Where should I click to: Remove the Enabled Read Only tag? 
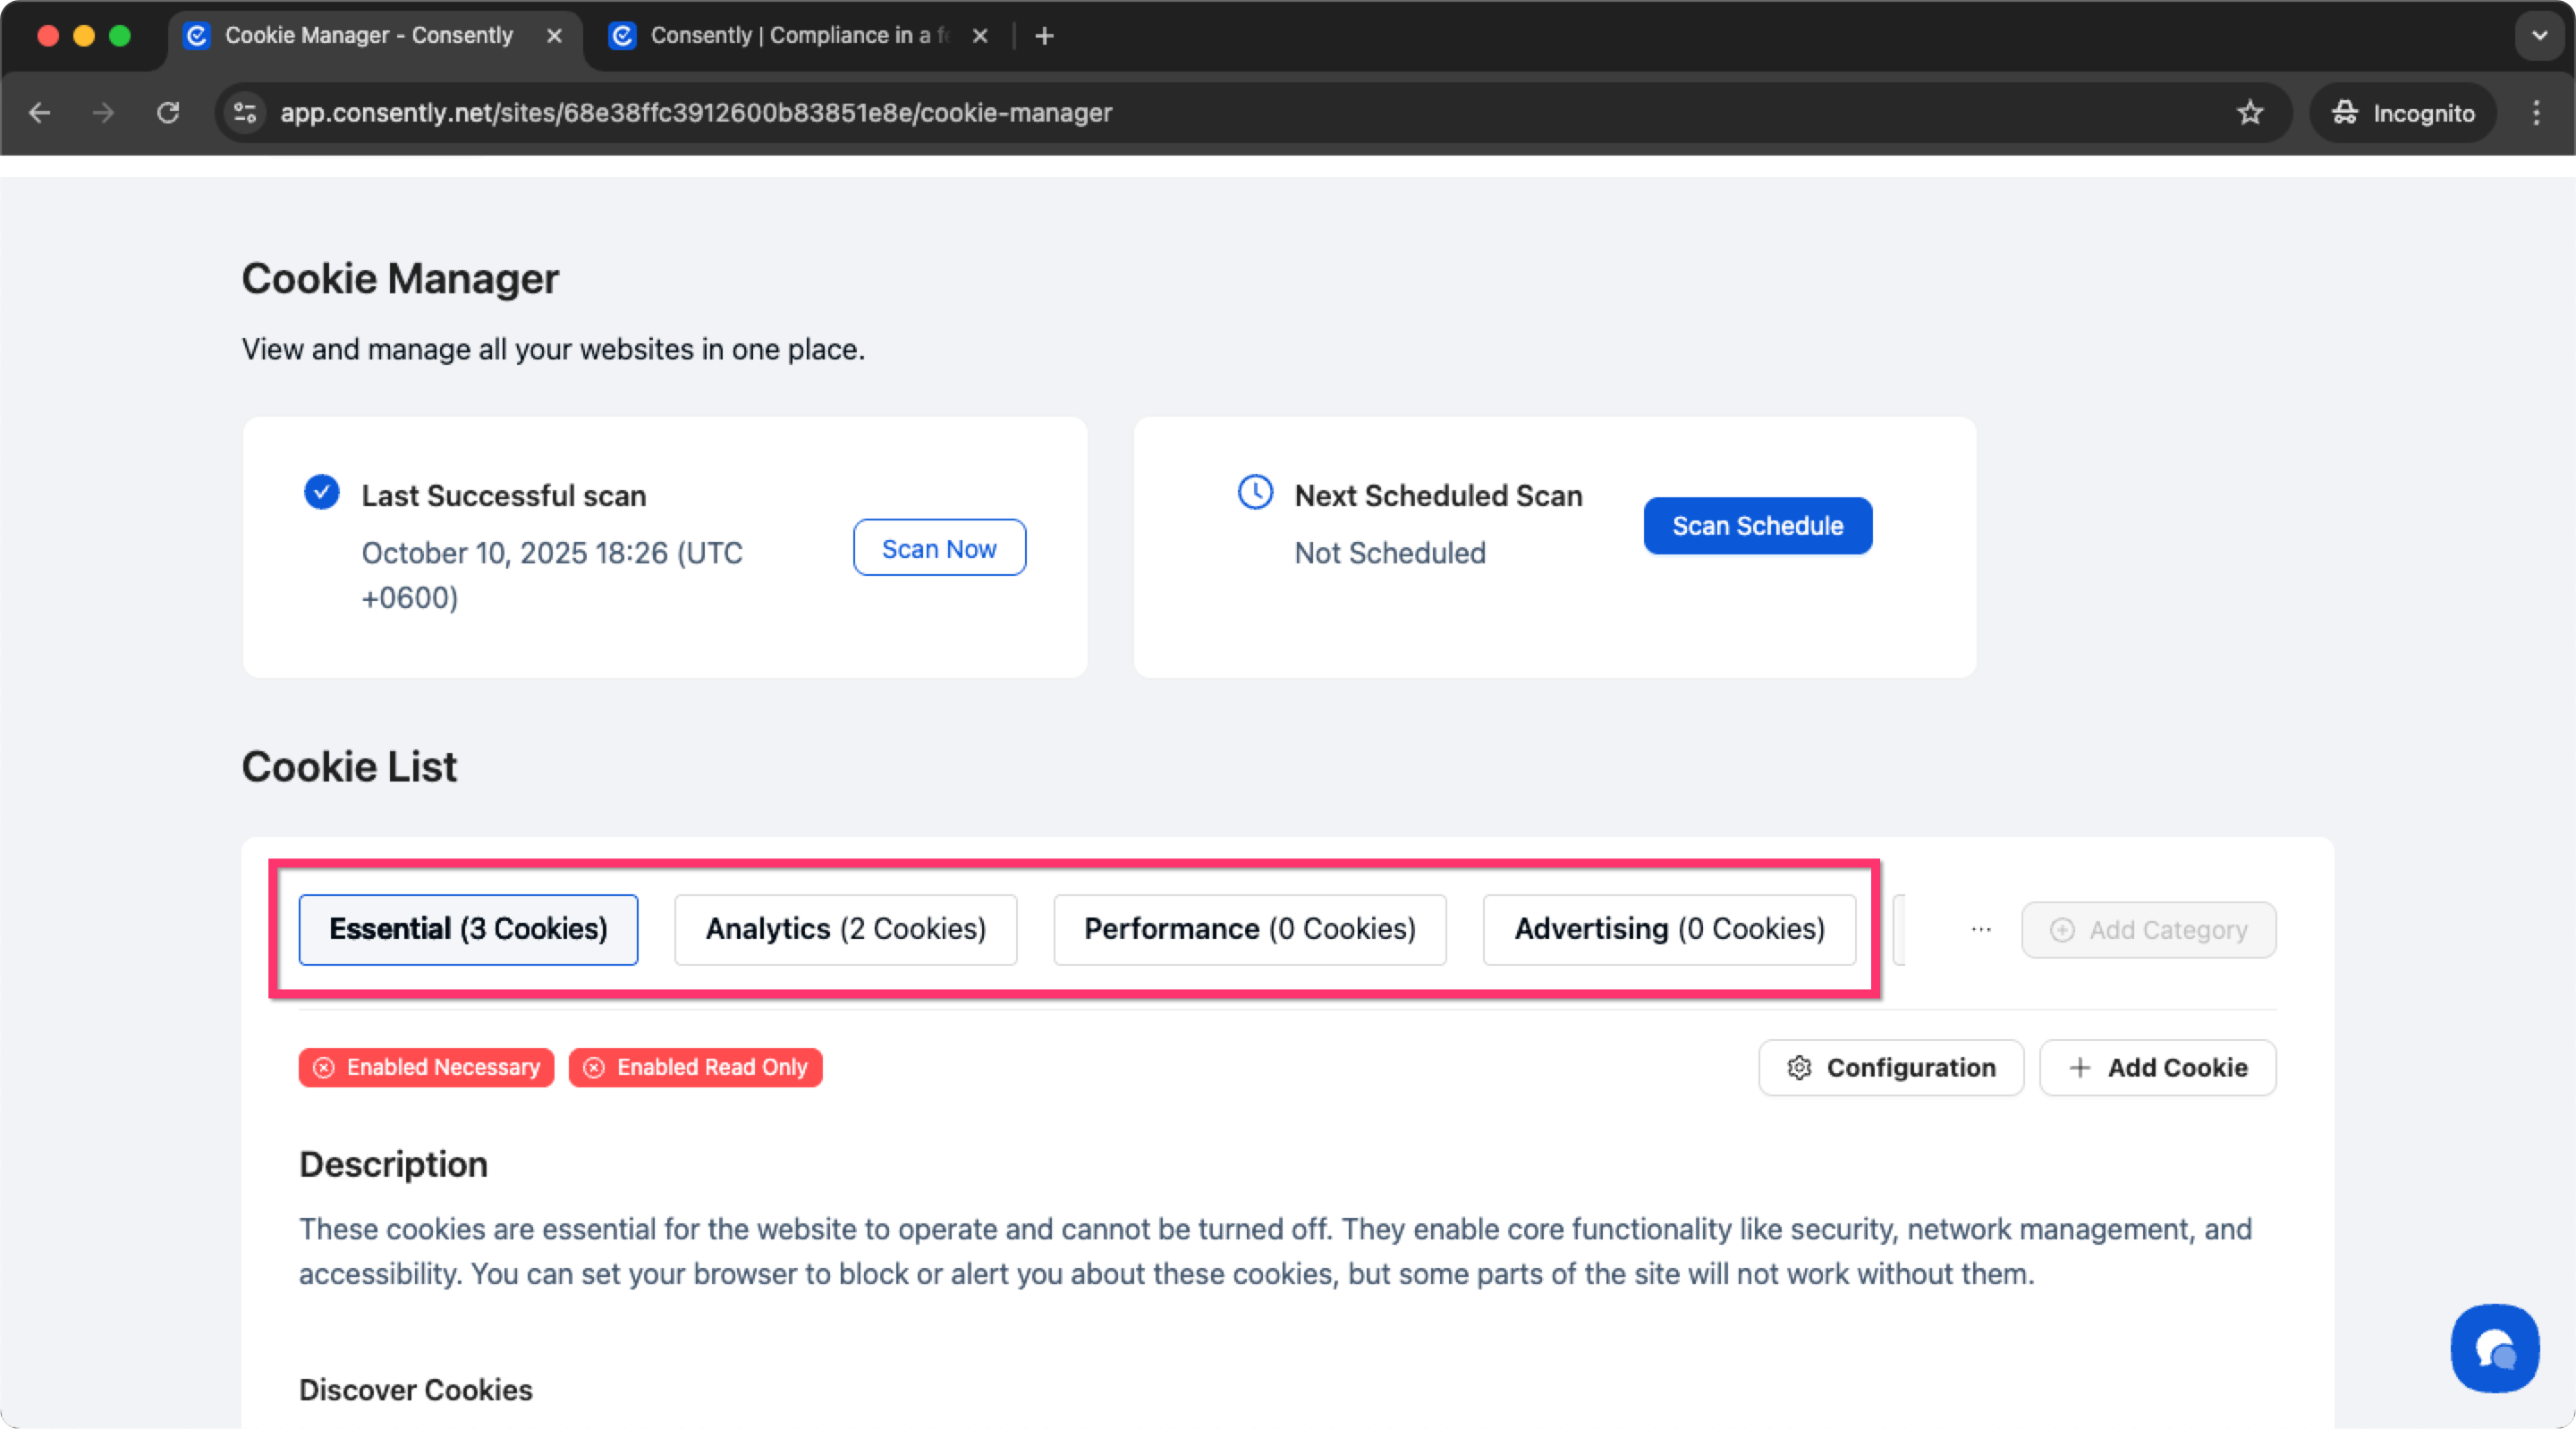click(594, 1068)
